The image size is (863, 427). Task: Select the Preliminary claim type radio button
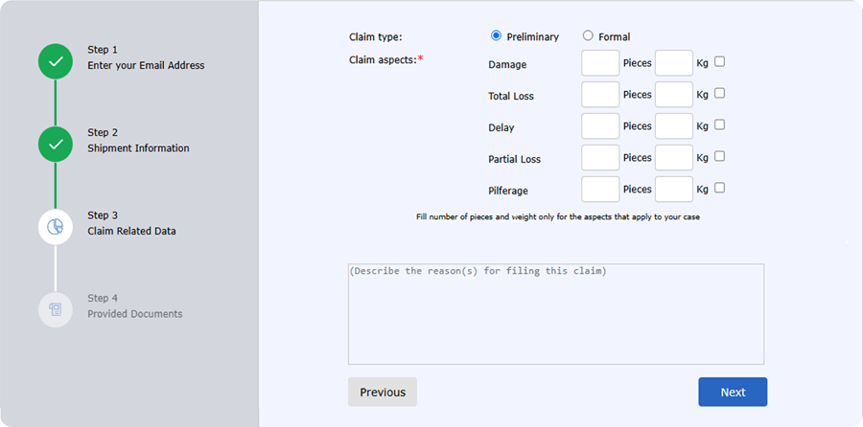pos(496,35)
